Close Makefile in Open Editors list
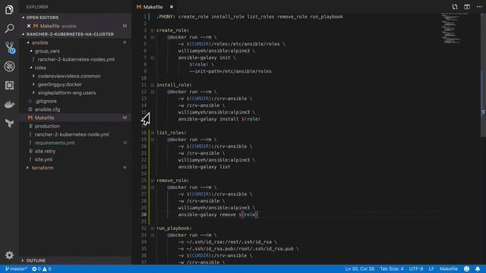486x273 pixels. pyautogui.click(x=29, y=26)
